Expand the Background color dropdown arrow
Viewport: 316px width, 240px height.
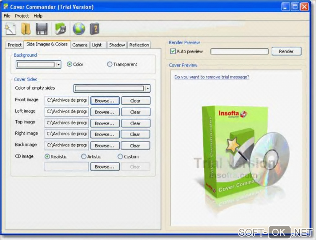(x=59, y=65)
